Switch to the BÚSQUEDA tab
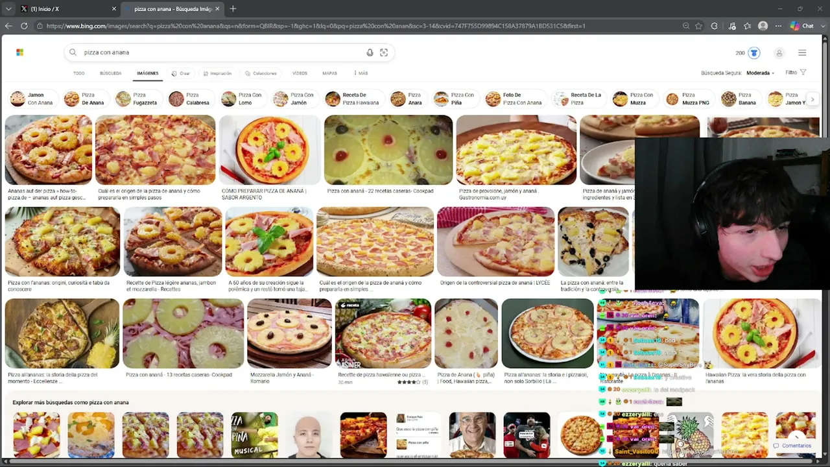830x467 pixels. tap(110, 73)
